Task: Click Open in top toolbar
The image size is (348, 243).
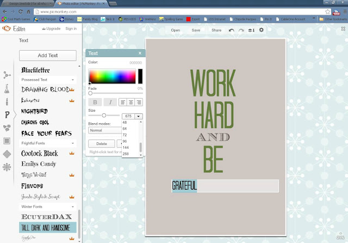Action: click(x=175, y=30)
